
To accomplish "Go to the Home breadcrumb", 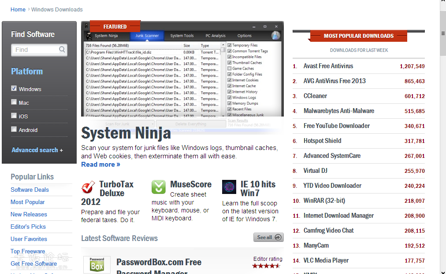I will click(18, 9).
